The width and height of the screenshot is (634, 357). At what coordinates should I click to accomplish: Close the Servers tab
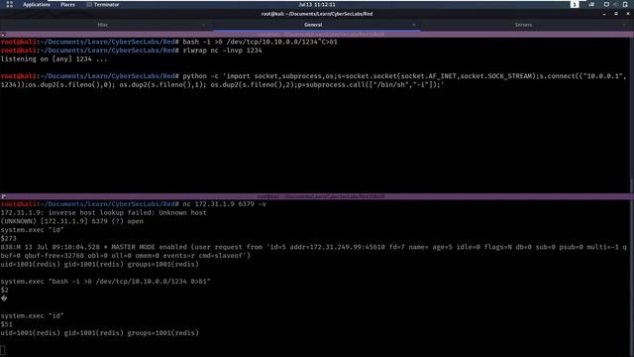pos(624,25)
